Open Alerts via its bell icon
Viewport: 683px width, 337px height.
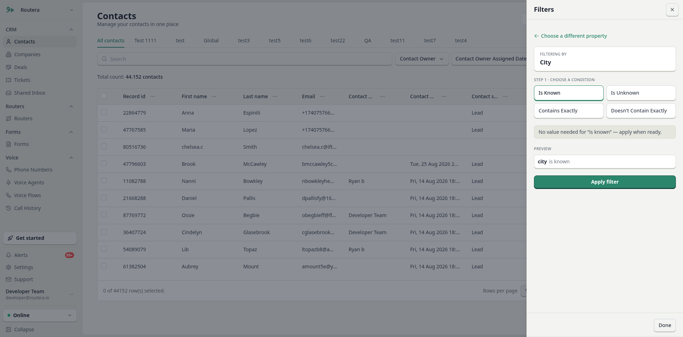click(9, 255)
